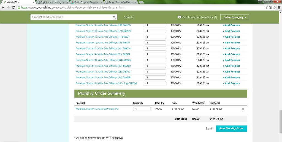Open Aria Diffuser (RO) 546558 link
This screenshot has height=142, width=282.
[x=103, y=60]
